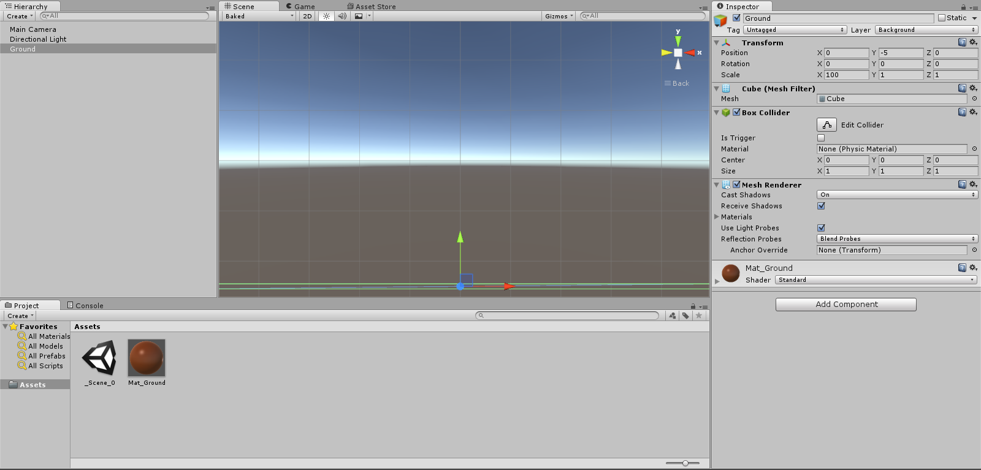Pick mesh with object selector circle
The image size is (981, 470).
tap(974, 99)
